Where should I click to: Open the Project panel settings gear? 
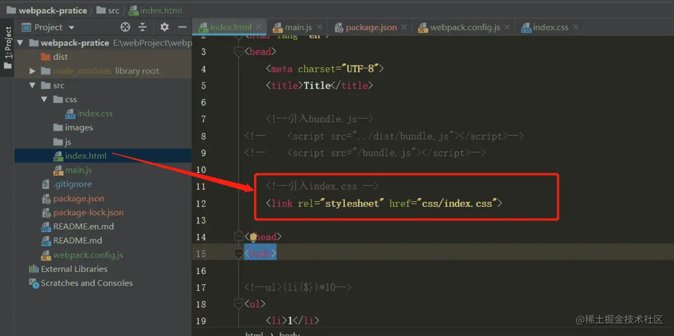click(165, 27)
